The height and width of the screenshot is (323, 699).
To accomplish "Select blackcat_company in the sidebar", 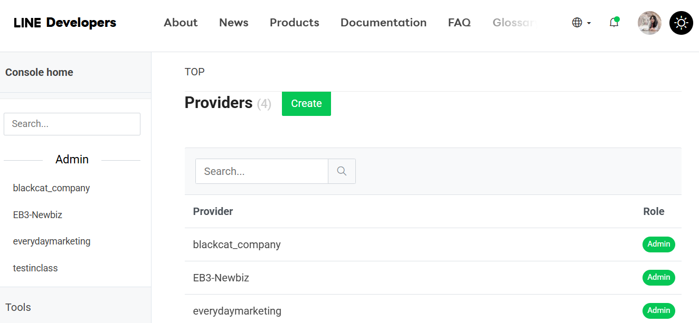I will click(x=51, y=188).
